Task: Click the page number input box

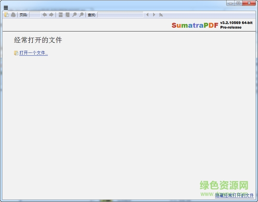Action: coord(35,15)
